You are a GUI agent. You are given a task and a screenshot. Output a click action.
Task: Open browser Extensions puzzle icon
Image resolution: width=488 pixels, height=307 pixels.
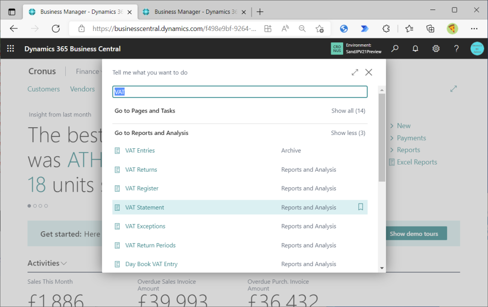[386, 29]
